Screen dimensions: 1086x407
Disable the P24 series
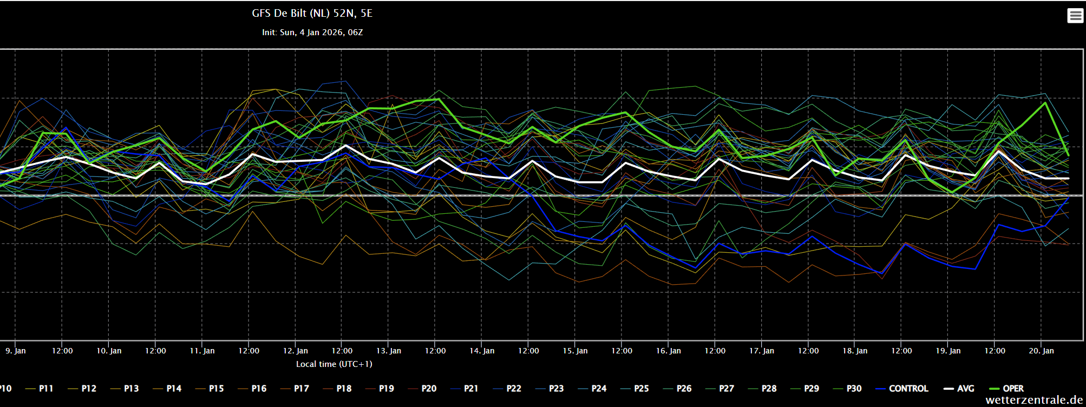592,389
